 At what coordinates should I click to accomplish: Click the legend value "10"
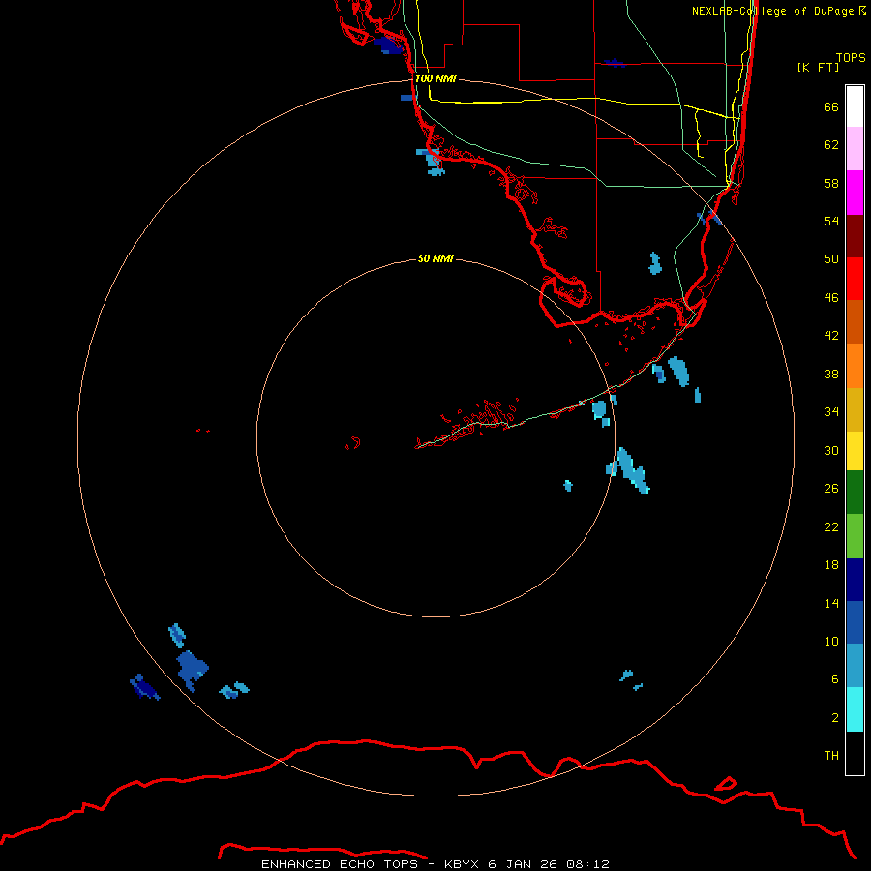point(831,642)
